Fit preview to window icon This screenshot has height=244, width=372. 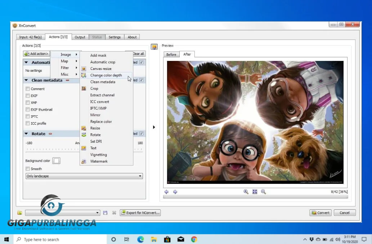click(255, 191)
